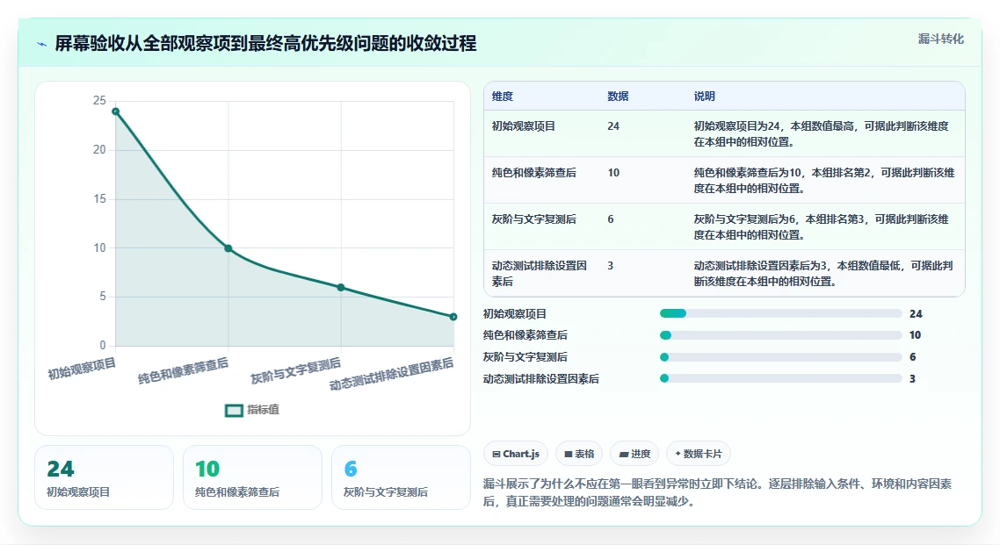Screen dimensions: 1000x545
Task: Click table cell 动态测试排除设置因素后
Action: pos(540,273)
